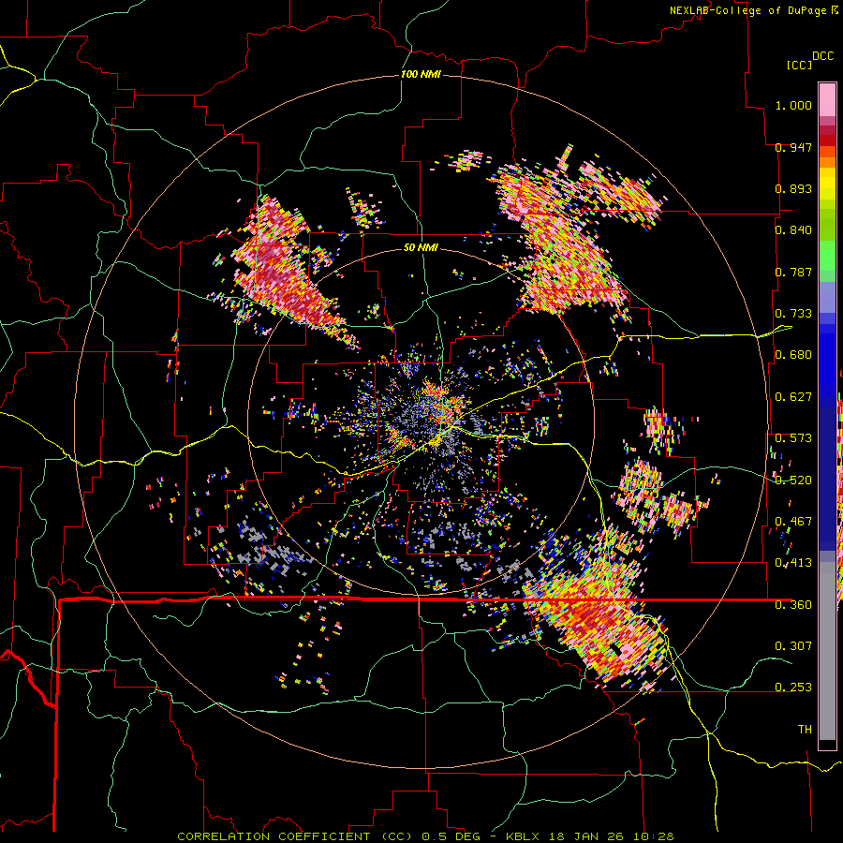
Task: Click the CORRELATION COEFFICIENT (CC) title text
Action: coord(296,836)
